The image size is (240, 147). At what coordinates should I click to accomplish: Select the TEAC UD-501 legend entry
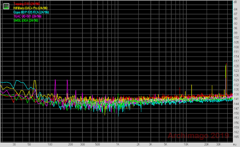(x=27, y=16)
